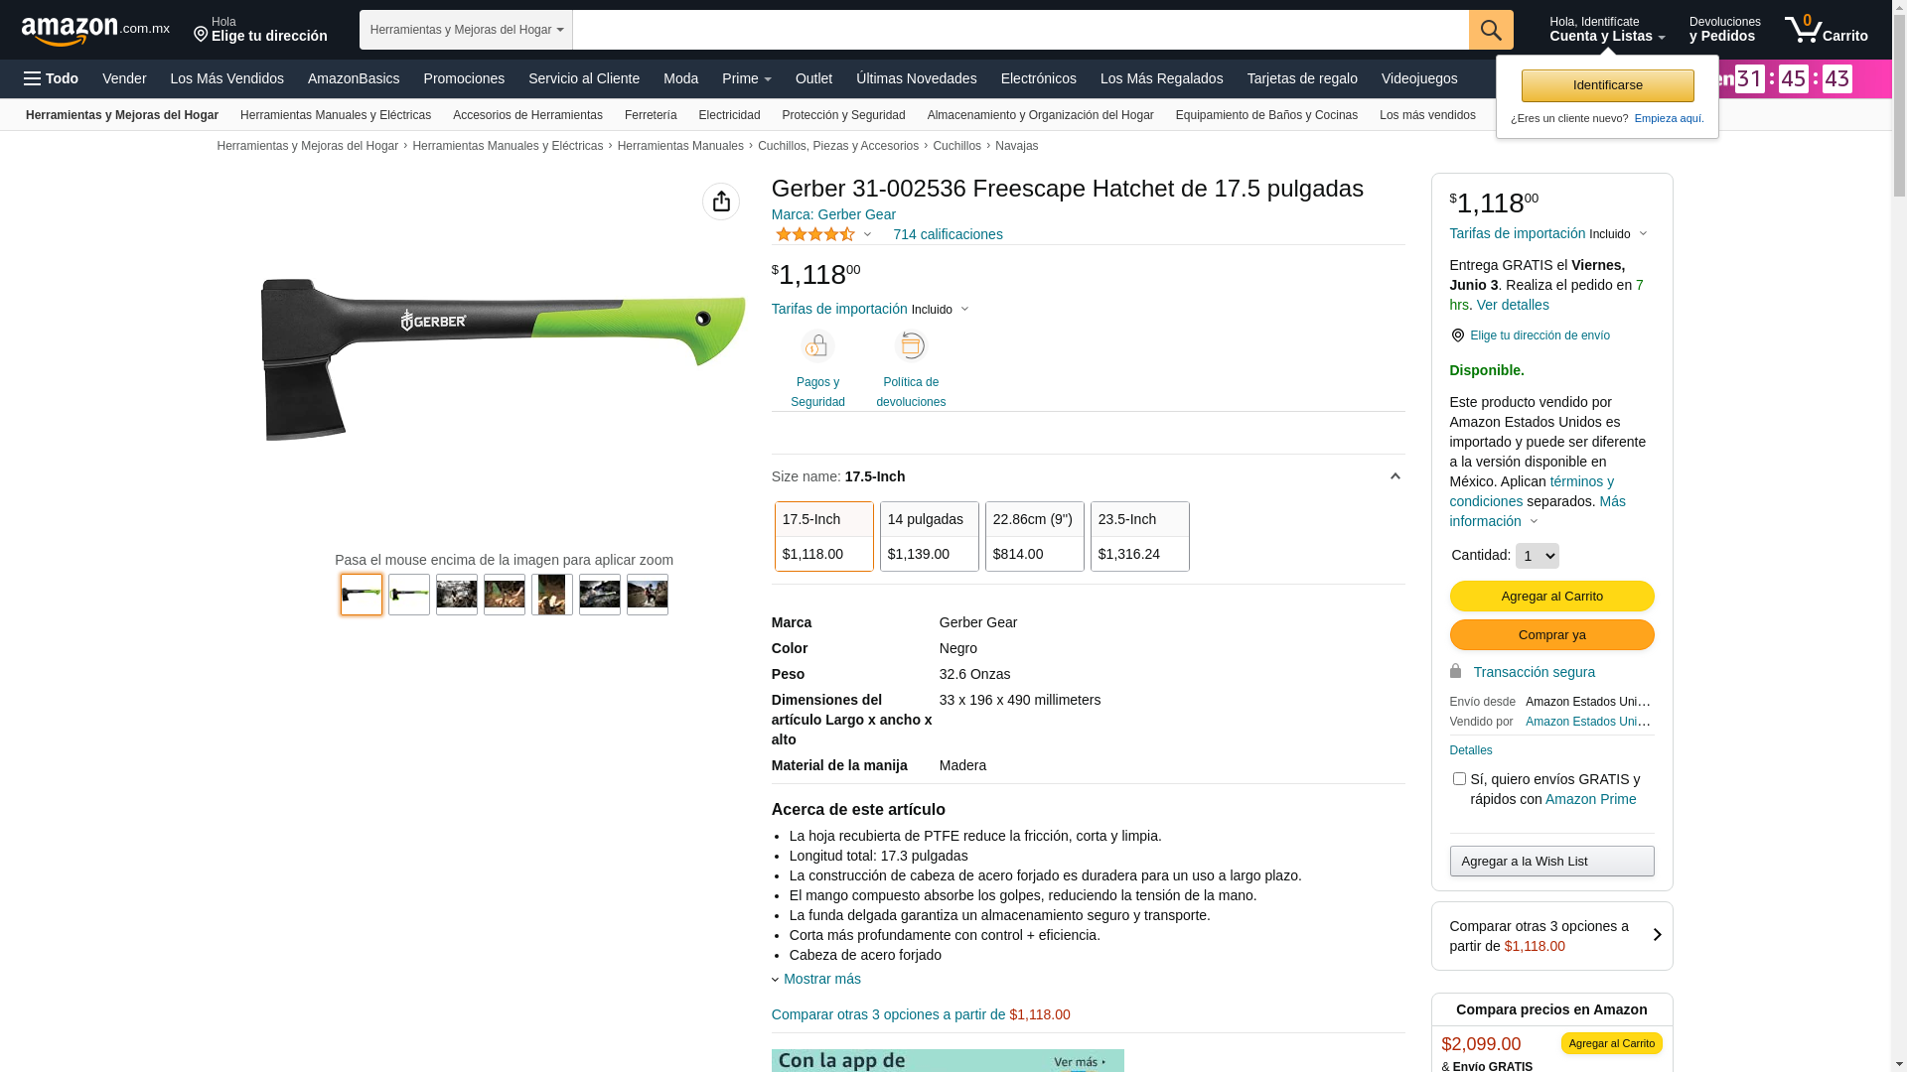
Task: Click the Agregar al Carrito button
Action: [x=1551, y=596]
